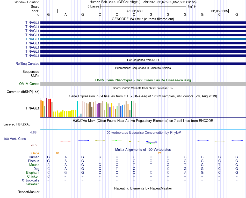Click the single 'A' base in the top sequence row

[x=66, y=14]
